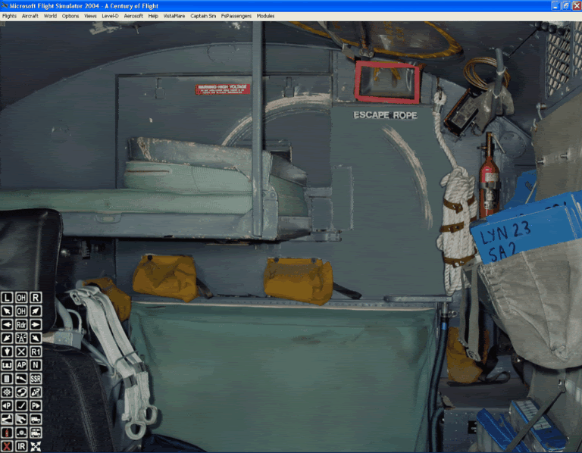
Task: Expand the World menu
Action: click(50, 16)
